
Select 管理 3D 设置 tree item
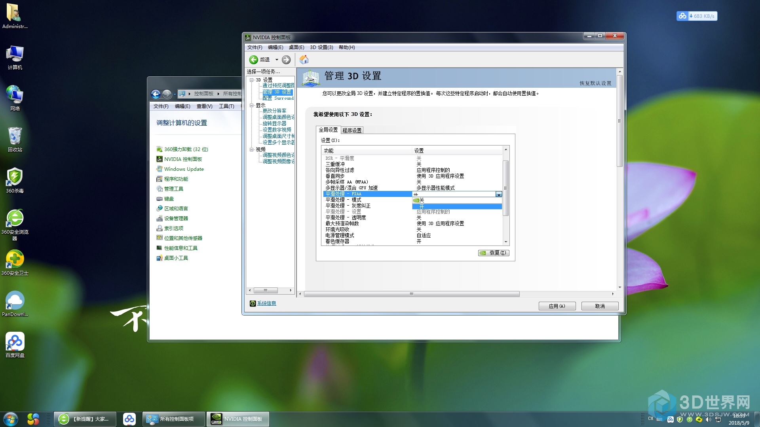click(277, 92)
